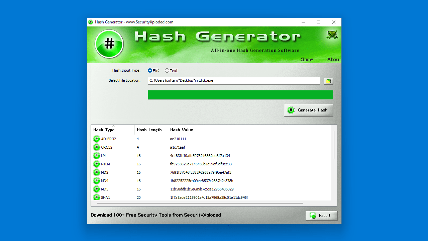Click the NTLM hash row icon
The width and height of the screenshot is (428, 241).
(x=97, y=164)
